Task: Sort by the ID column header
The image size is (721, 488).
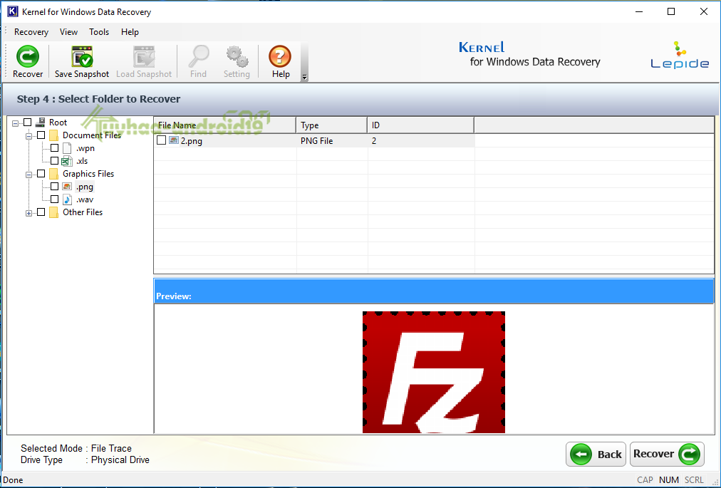Action: 420,125
